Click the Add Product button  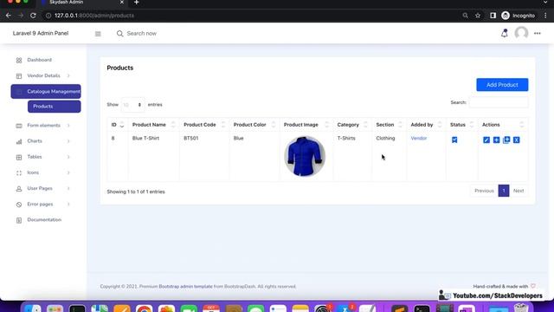[502, 85]
